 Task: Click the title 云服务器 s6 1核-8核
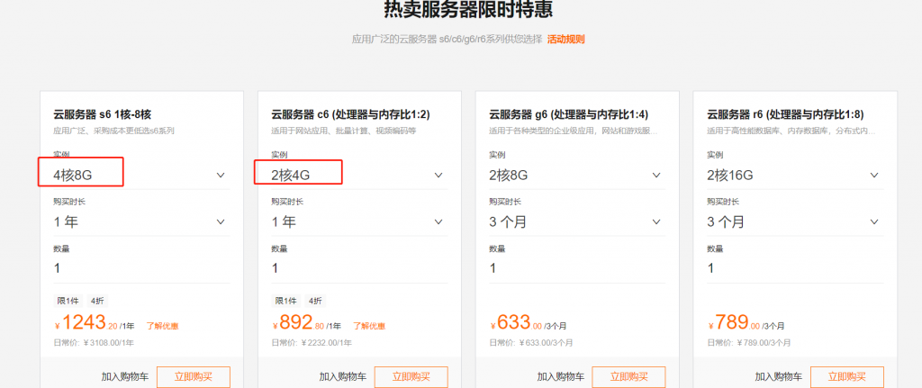(103, 114)
